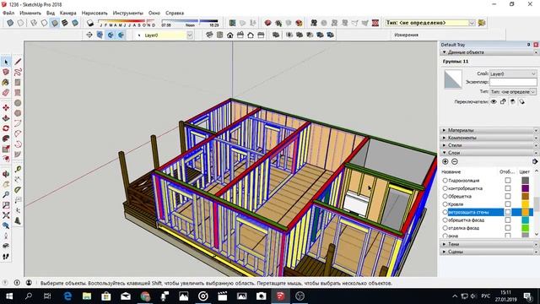The width and height of the screenshot is (540, 304).
Task: Toggle shadows display icon
Action: pyautogui.click(x=90, y=23)
